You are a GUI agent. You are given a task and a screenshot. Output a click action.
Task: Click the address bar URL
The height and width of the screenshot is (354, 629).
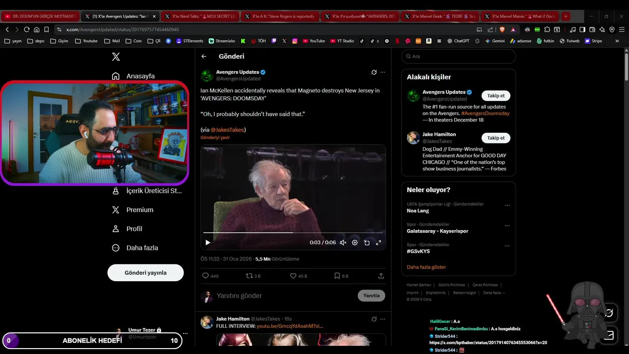point(123,29)
